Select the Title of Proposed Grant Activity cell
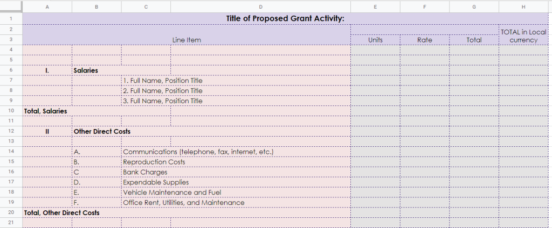Image resolution: width=552 pixels, height=228 pixels. point(285,19)
